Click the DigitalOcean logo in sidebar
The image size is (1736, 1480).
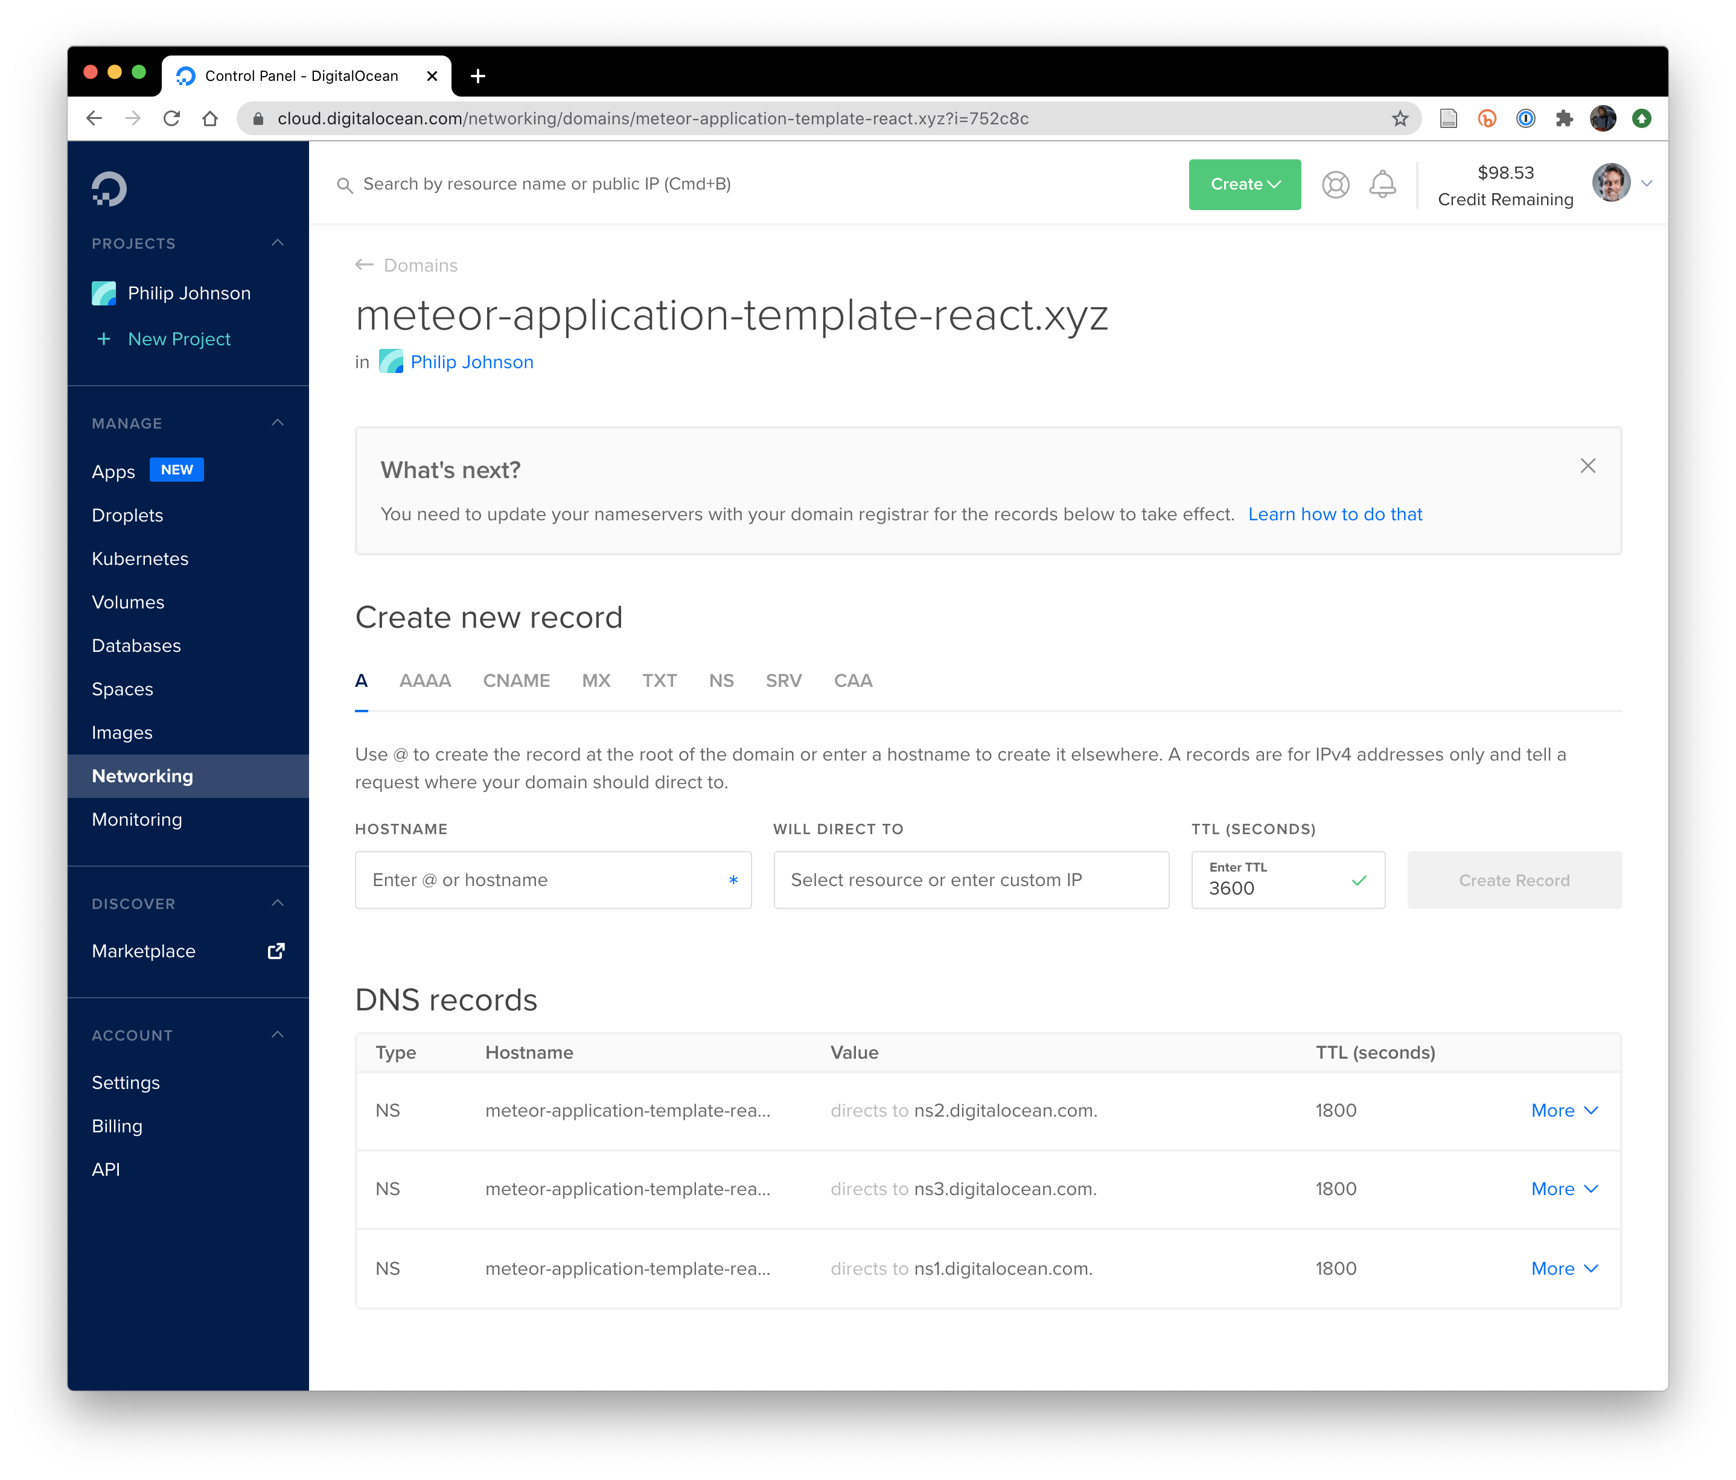109,188
